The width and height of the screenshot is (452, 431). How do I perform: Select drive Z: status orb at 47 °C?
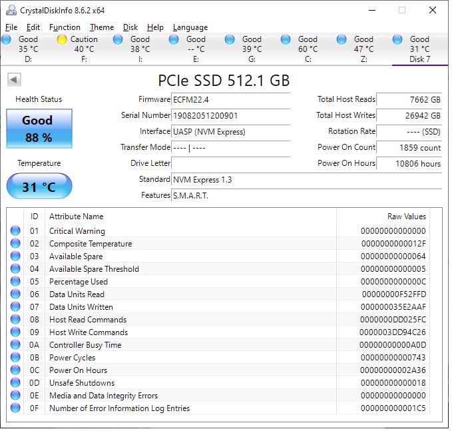click(341, 39)
